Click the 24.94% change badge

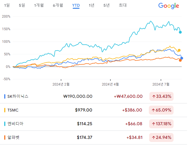[161, 137]
